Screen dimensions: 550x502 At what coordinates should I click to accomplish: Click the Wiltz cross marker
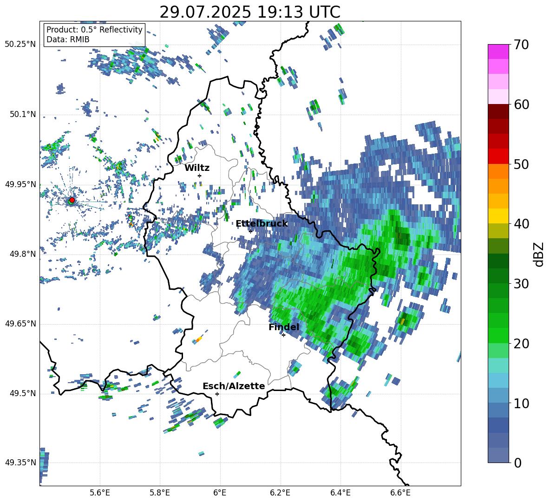pos(200,176)
